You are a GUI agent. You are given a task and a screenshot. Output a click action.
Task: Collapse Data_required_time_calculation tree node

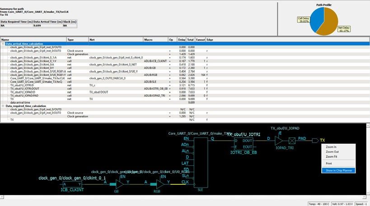coord(3,106)
